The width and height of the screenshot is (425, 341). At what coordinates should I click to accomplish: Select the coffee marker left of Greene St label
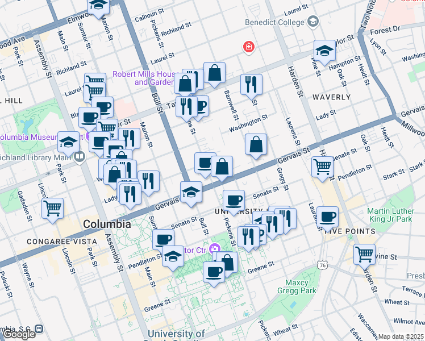[214, 274]
